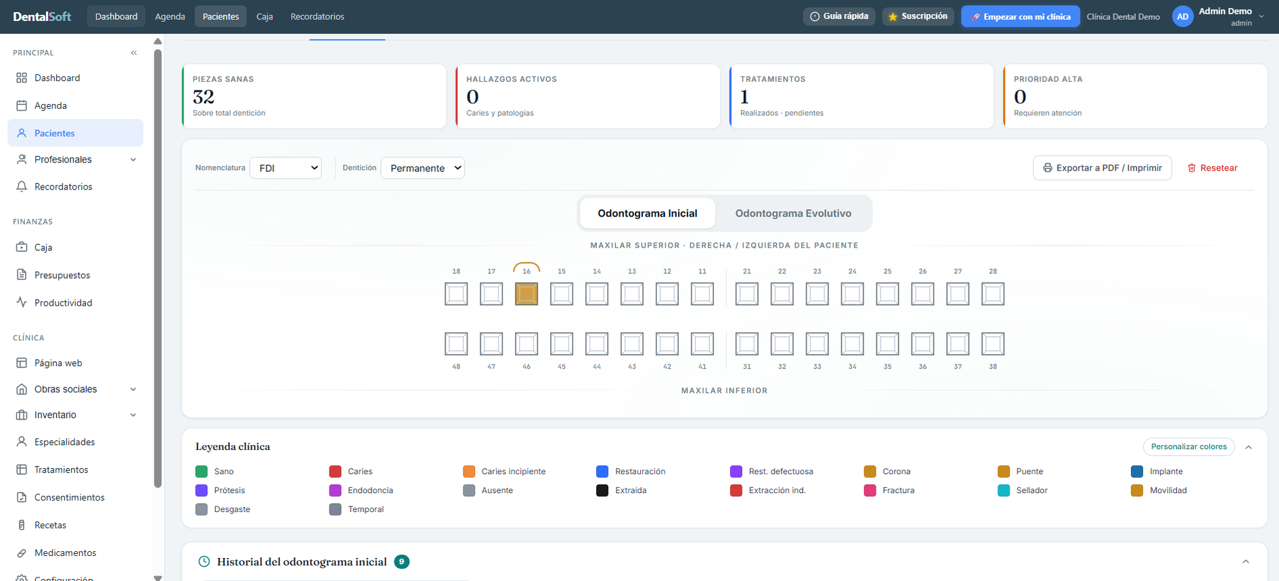Select tooth 46 in the lower row
Viewport: 1279px width, 581px height.
tap(526, 344)
